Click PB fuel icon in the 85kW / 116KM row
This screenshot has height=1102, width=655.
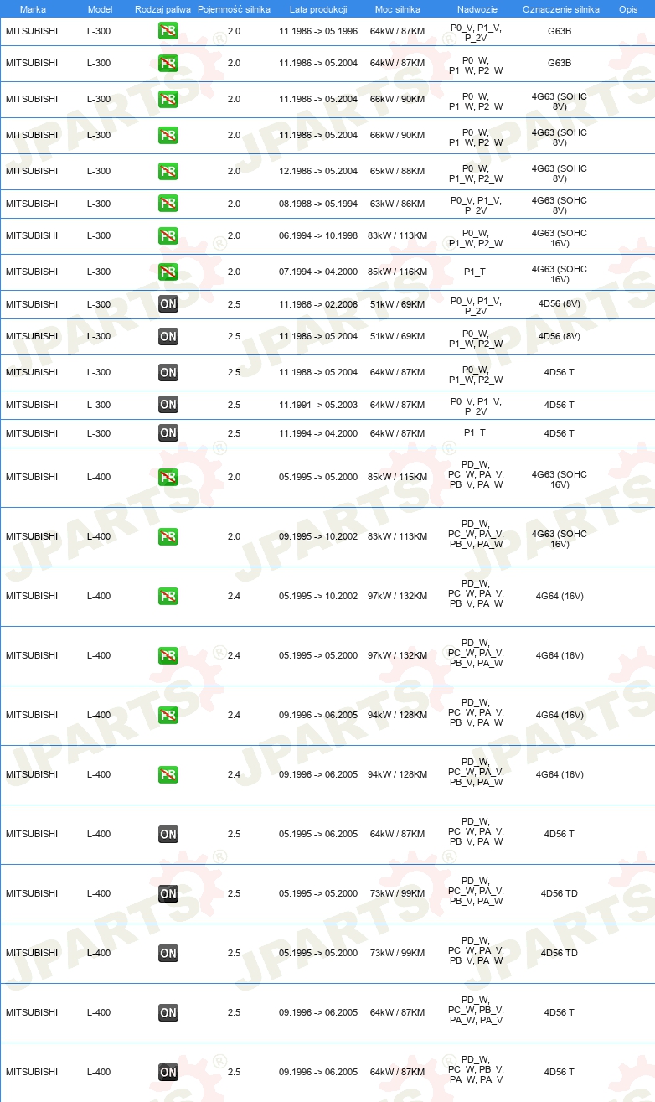click(x=168, y=272)
